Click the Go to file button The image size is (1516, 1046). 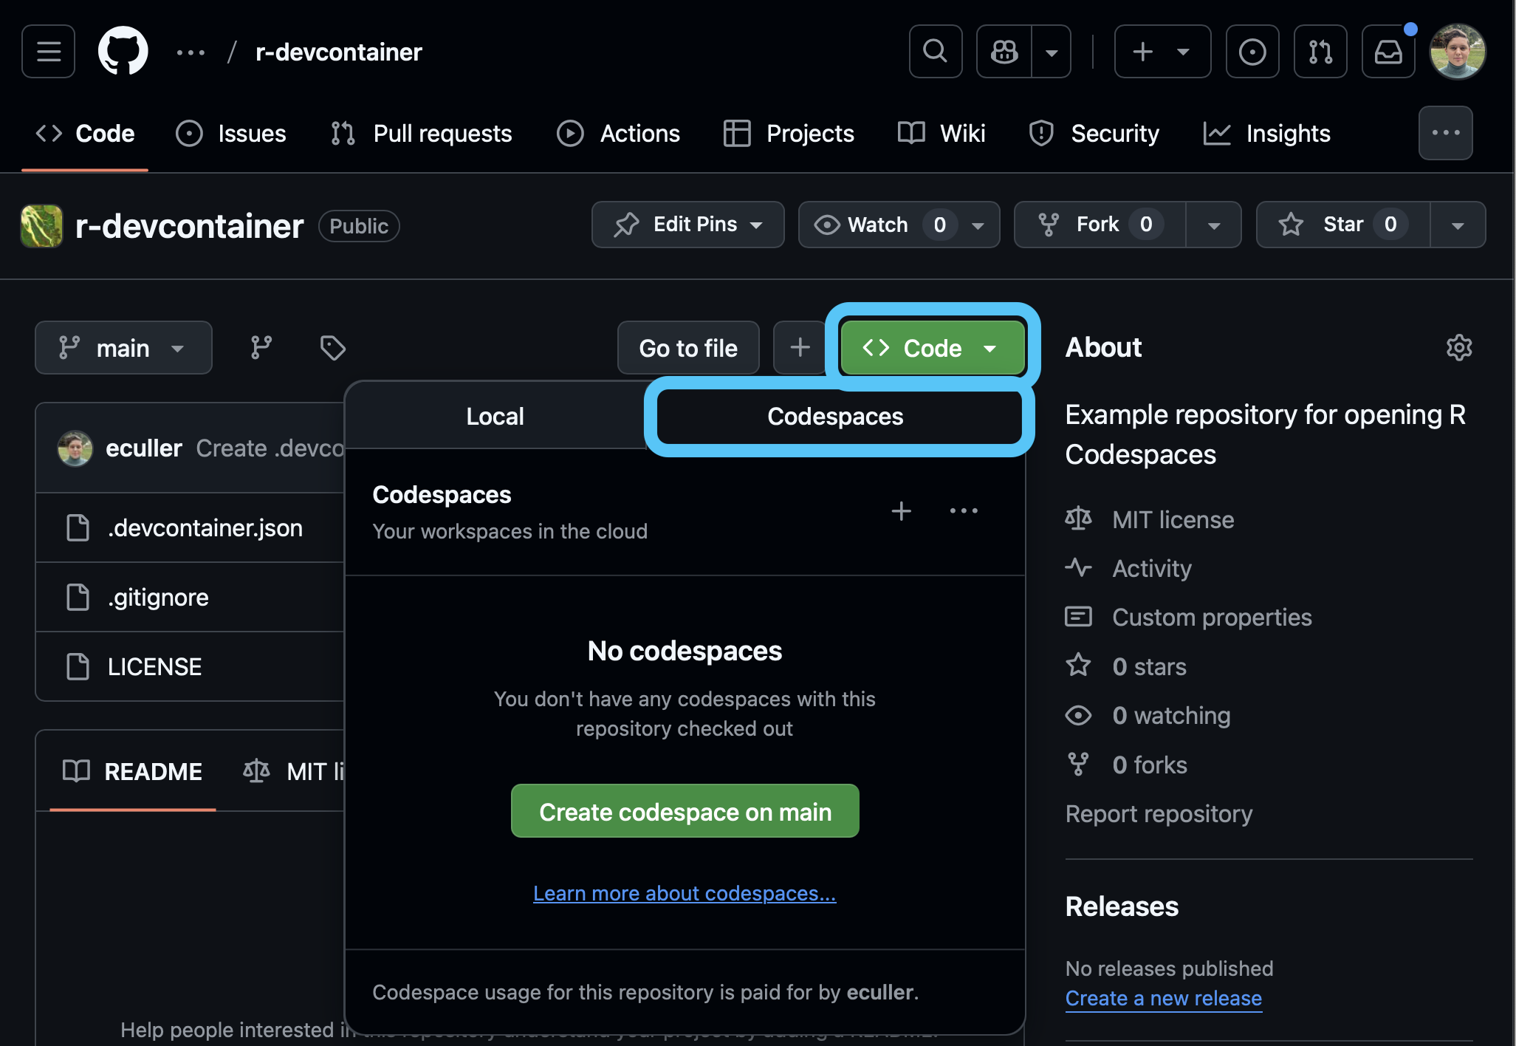tap(688, 348)
